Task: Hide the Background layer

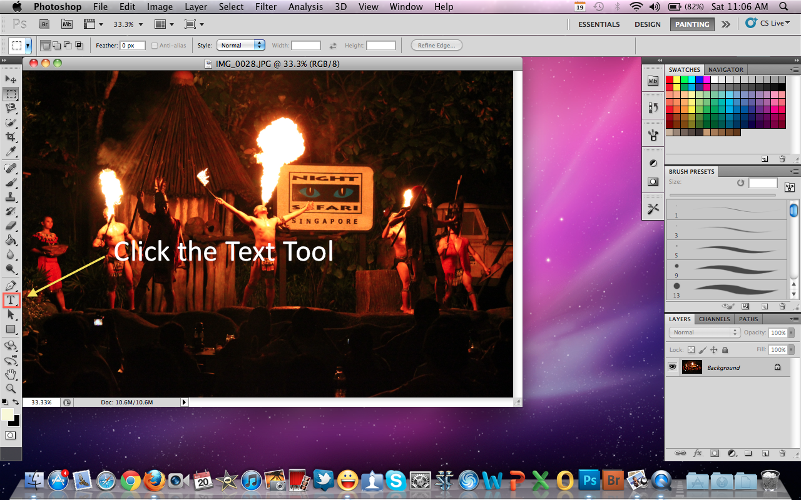Action: coord(672,367)
